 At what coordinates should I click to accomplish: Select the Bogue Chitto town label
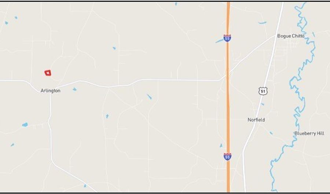coord(291,36)
